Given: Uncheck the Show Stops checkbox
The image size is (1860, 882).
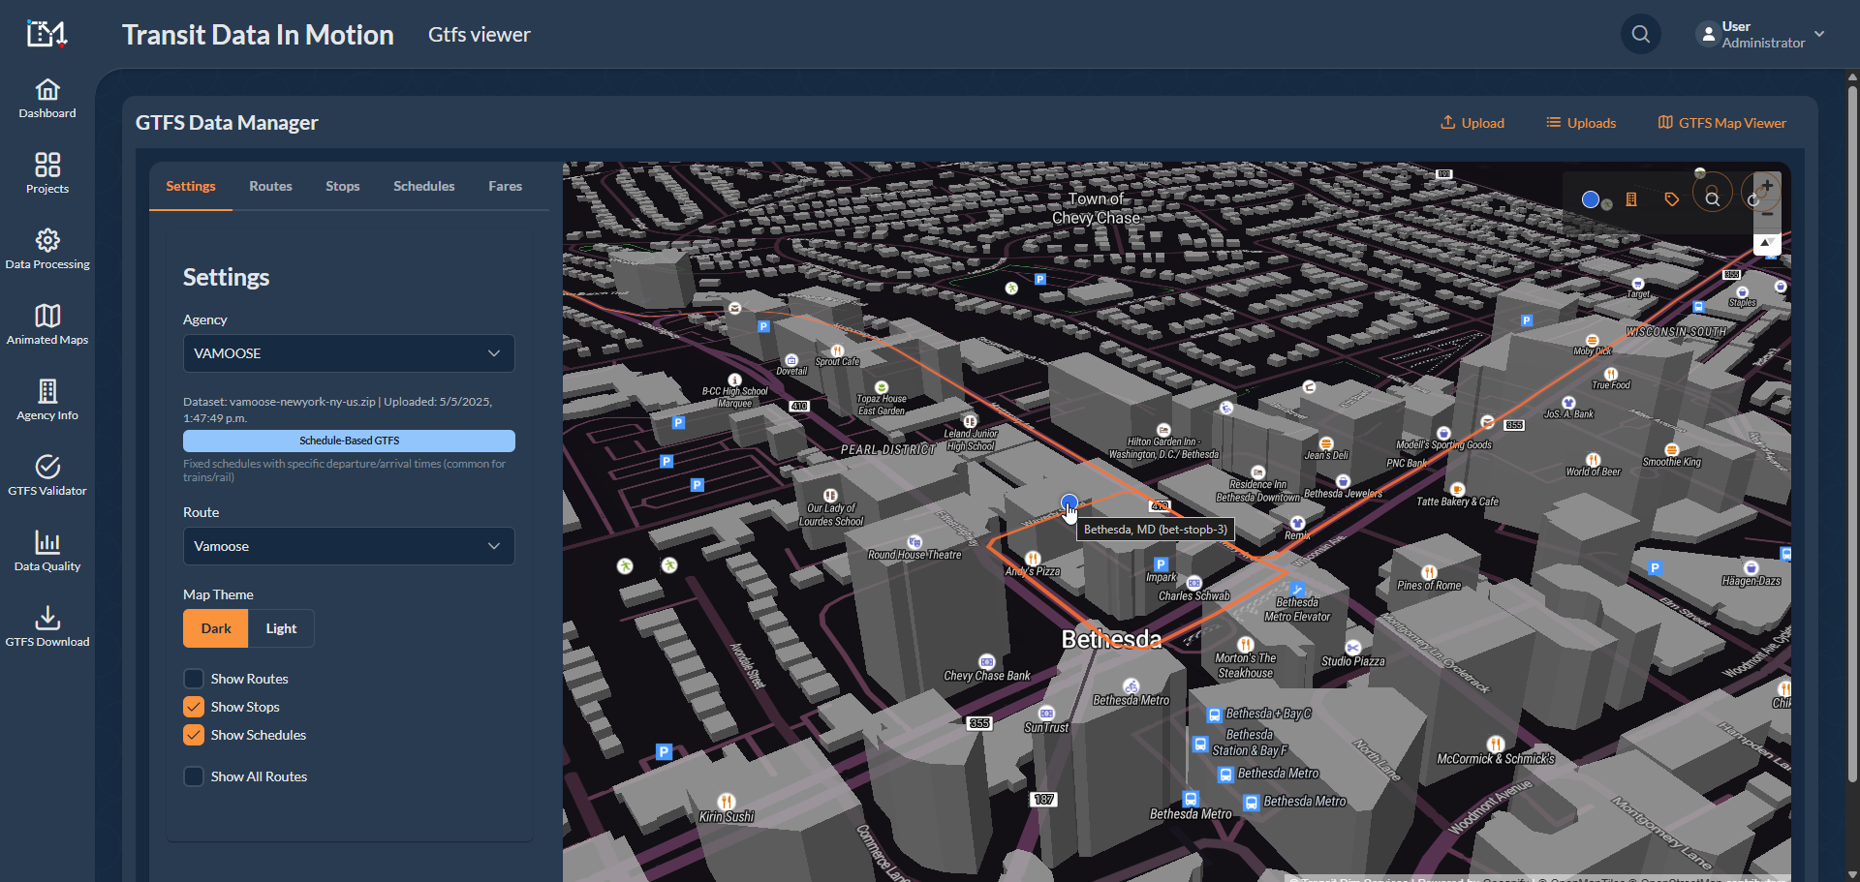Looking at the screenshot, I should pyautogui.click(x=194, y=707).
